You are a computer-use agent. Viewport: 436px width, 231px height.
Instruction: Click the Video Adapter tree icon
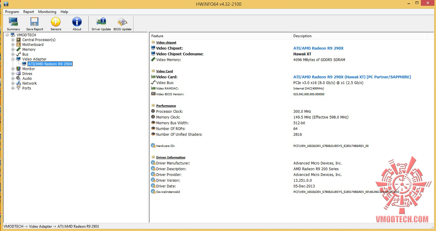point(19,59)
